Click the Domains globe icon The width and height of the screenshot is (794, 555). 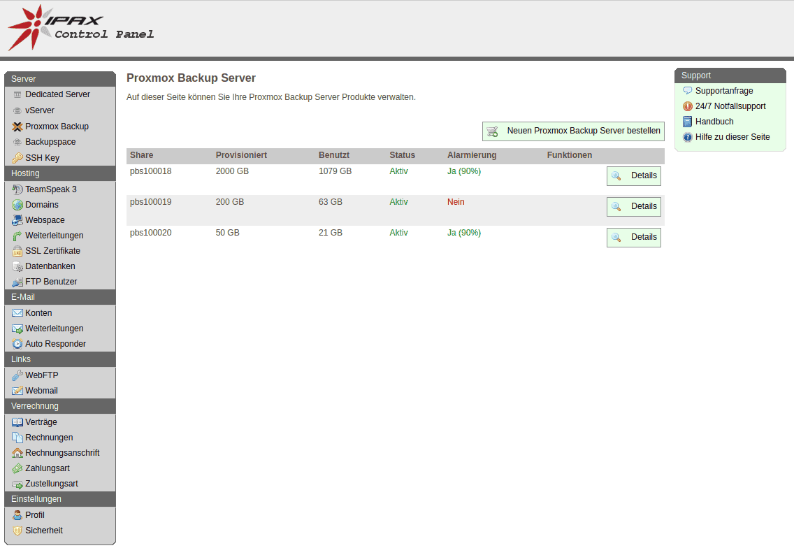point(17,205)
